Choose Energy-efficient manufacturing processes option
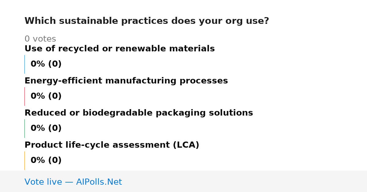The image size is (367, 192). (126, 81)
